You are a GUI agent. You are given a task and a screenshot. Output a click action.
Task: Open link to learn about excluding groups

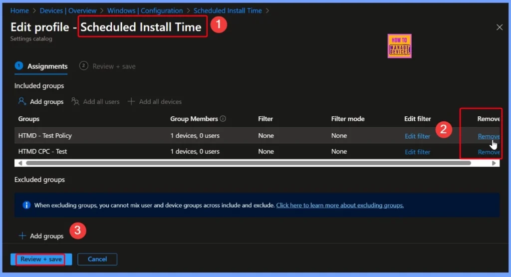pyautogui.click(x=340, y=205)
